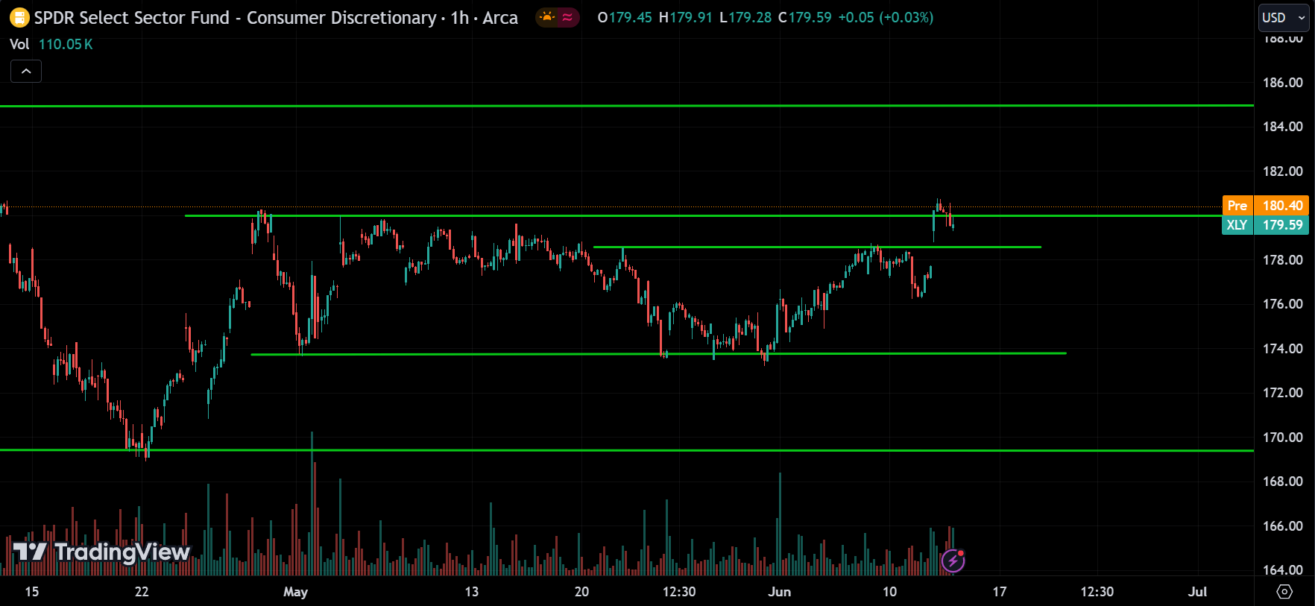Click the 166.00 price axis label
This screenshot has width=1315, height=606.
(1283, 526)
